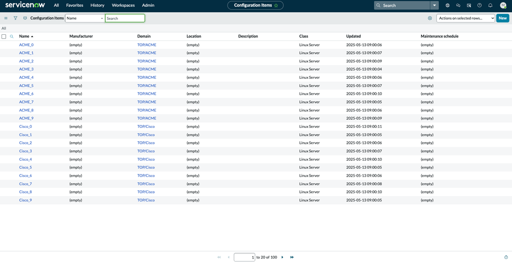
Task: Open the ACME_0 record link
Action: click(27, 45)
